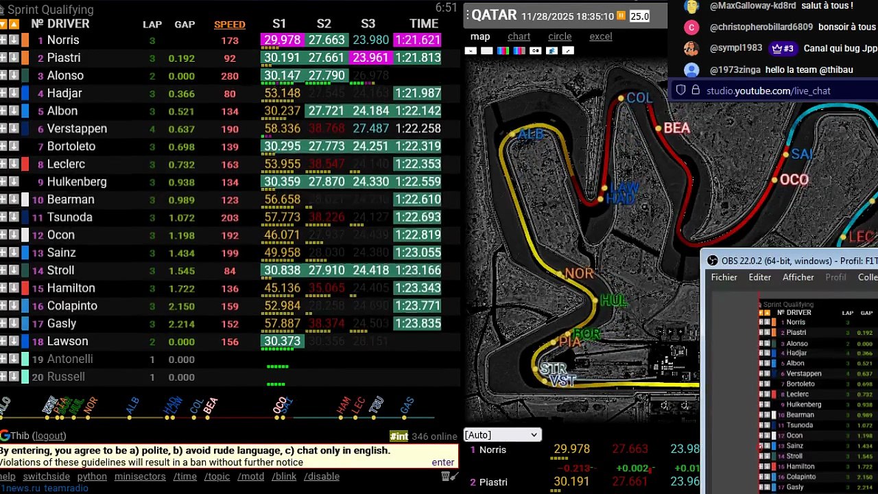Click the down-arrow icon on Hulkenberg row
This screenshot has width=878, height=494.
pyautogui.click(x=14, y=182)
